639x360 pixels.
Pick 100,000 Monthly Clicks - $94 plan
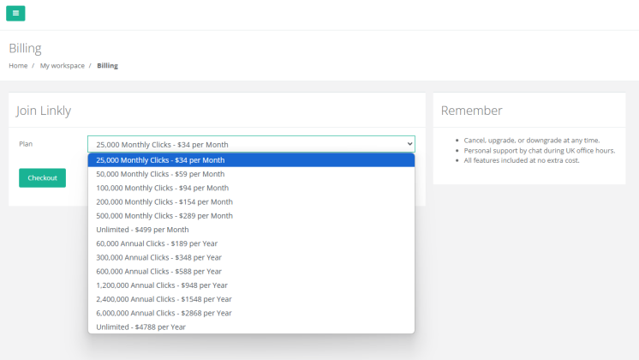coord(162,188)
